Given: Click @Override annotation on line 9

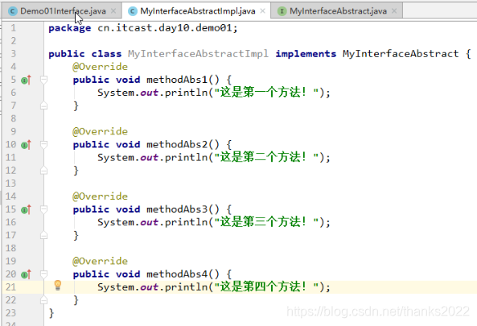Looking at the screenshot, I should 100,131.
